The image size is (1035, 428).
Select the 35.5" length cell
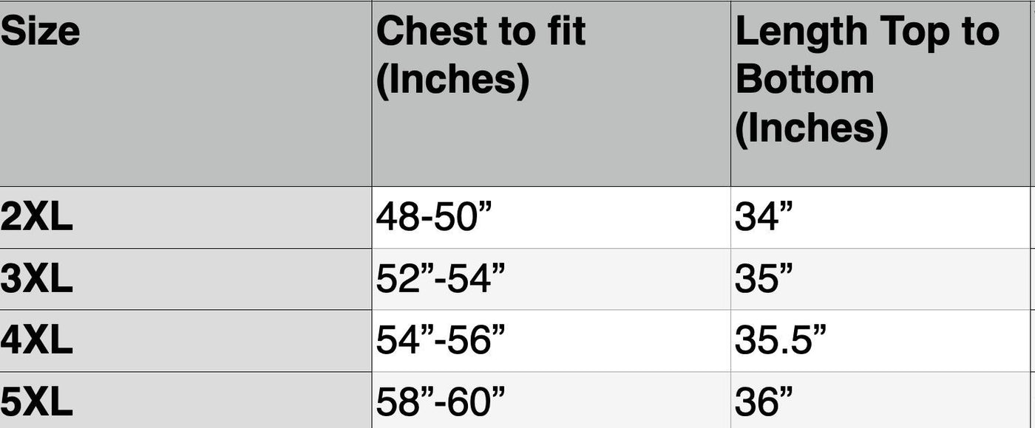[x=780, y=341]
